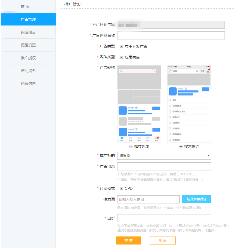The image size is (235, 248).
Task: Click the magnifier beside the 视频播放器 suggestion
Action: (170, 106)
